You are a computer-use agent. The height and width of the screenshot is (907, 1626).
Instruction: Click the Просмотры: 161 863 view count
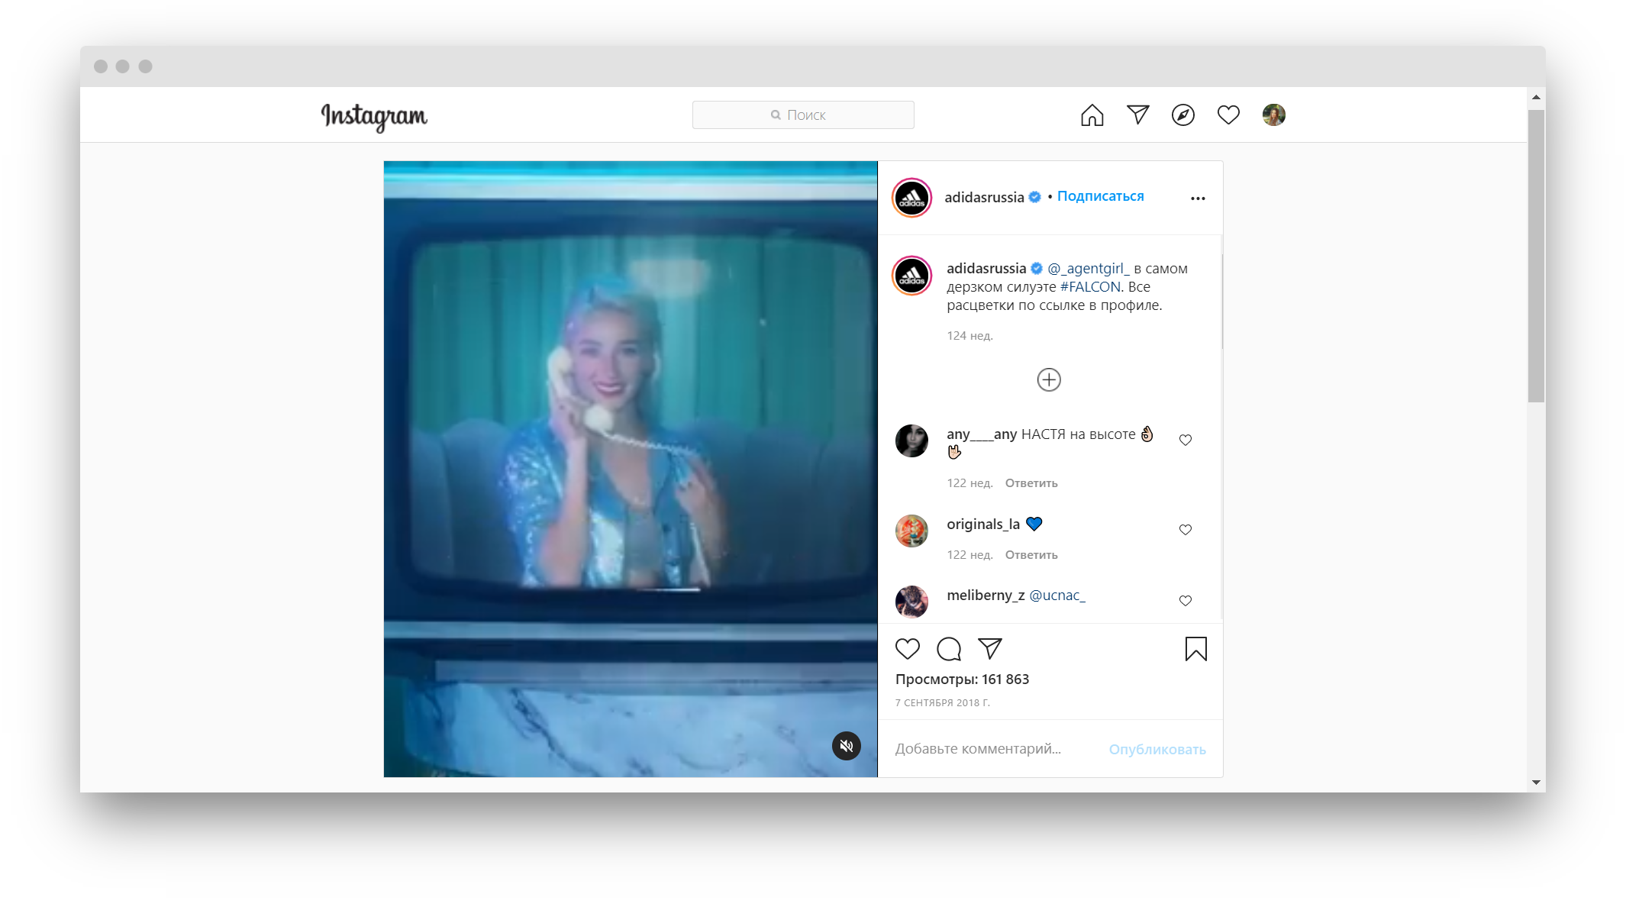(x=962, y=679)
